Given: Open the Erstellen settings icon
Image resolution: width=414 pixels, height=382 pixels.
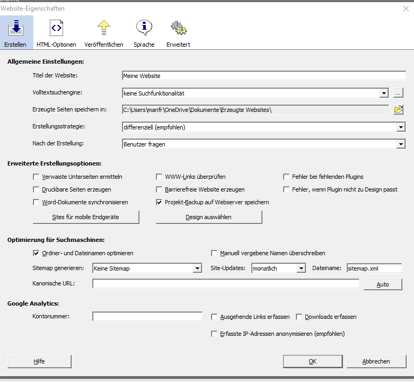Looking at the screenshot, I should coord(16,28).
